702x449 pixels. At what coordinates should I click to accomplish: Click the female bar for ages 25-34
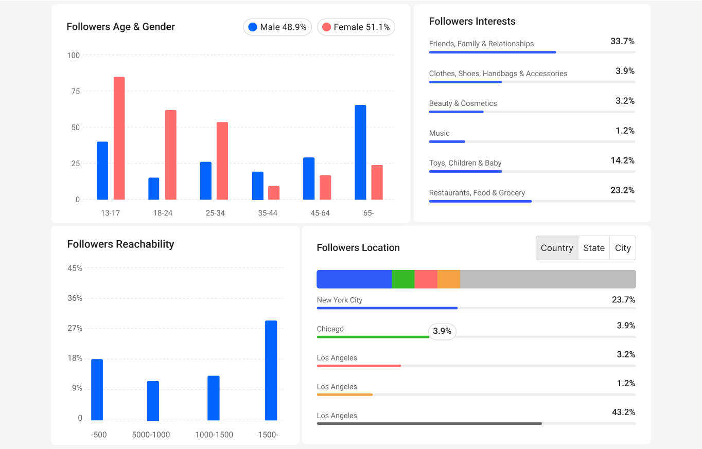[222, 160]
